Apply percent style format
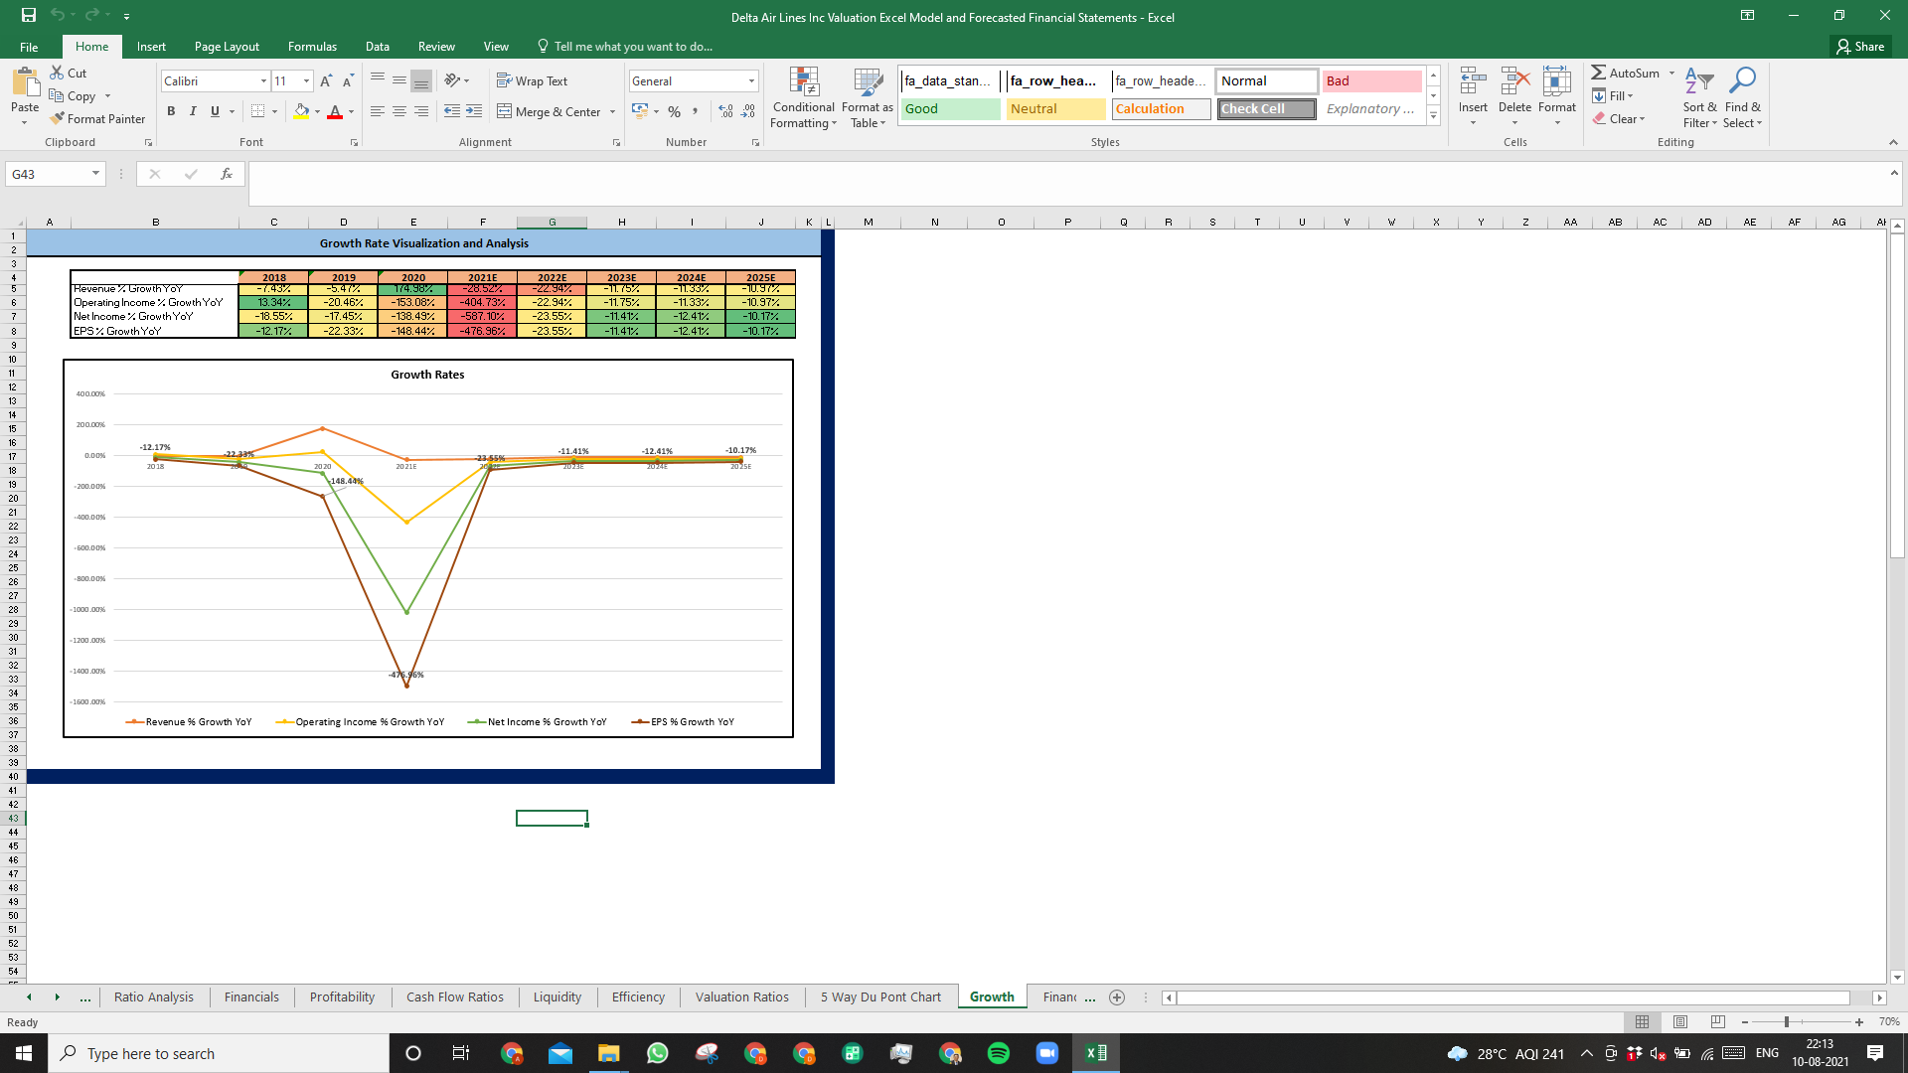Screen dimensions: 1908x1073 coord(675,111)
